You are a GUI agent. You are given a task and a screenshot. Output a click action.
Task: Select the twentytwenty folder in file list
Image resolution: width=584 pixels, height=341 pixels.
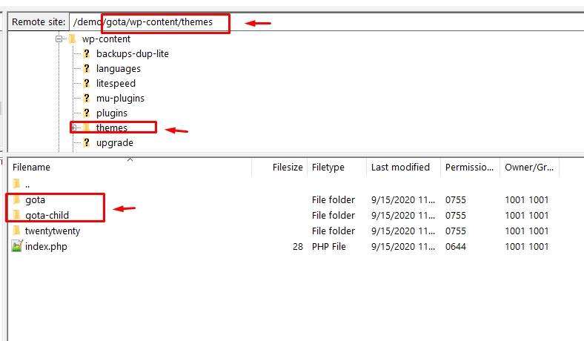(x=53, y=231)
